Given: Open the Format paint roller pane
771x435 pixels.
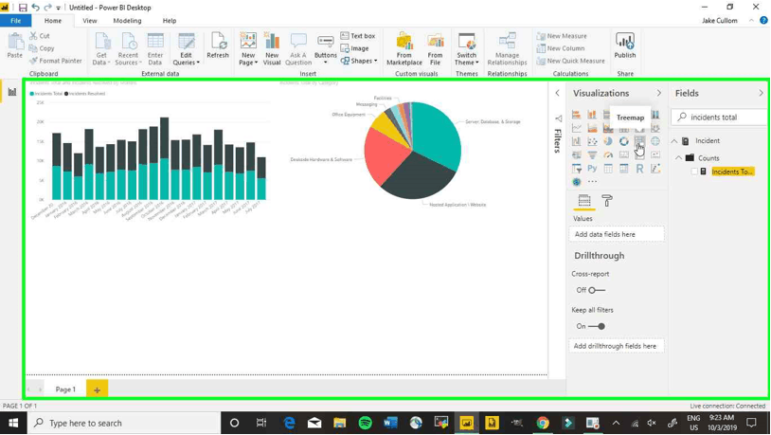Looking at the screenshot, I should tap(607, 201).
